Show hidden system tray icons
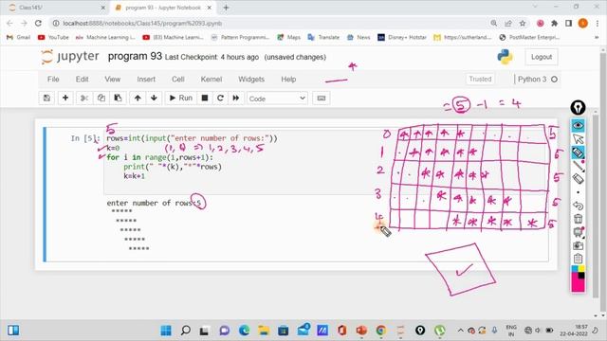Image resolution: width=607 pixels, height=341 pixels. click(460, 331)
